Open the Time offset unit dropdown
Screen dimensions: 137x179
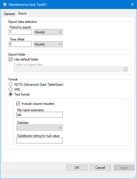(x=48, y=44)
